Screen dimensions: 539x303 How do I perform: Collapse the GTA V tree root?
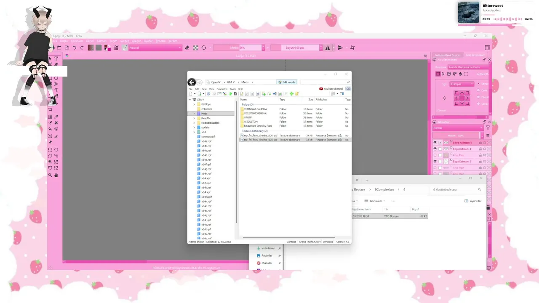tap(190, 100)
